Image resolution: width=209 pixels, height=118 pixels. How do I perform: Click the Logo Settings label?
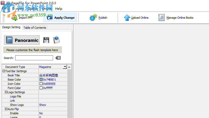[16, 92]
